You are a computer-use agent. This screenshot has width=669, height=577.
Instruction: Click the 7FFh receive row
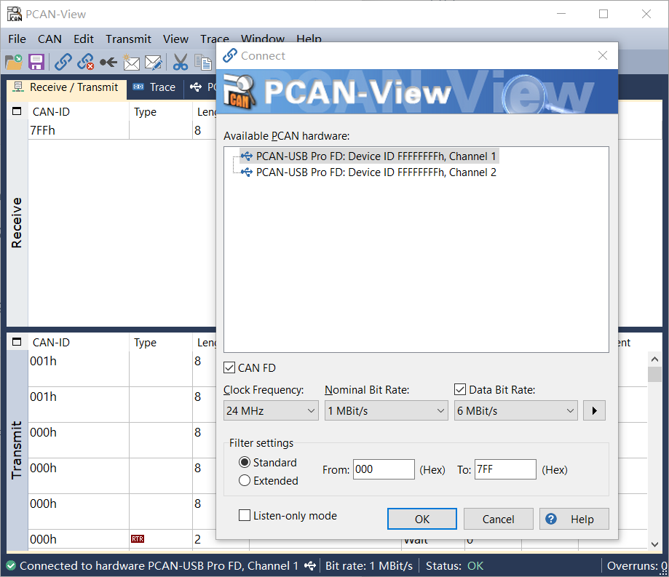coord(123,130)
